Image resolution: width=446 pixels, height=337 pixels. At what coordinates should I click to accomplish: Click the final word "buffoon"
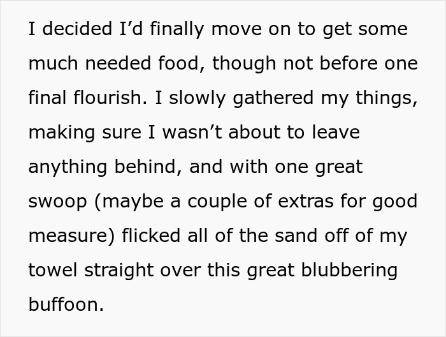(x=64, y=305)
